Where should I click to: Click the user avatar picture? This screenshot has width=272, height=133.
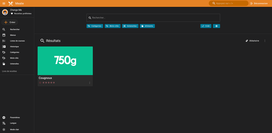pyautogui.click(x=5, y=12)
